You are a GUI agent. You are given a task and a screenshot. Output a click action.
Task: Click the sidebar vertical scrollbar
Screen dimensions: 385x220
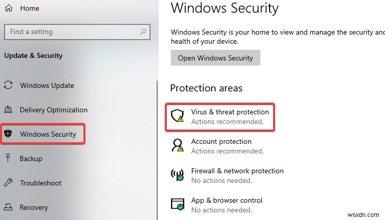(157, 152)
